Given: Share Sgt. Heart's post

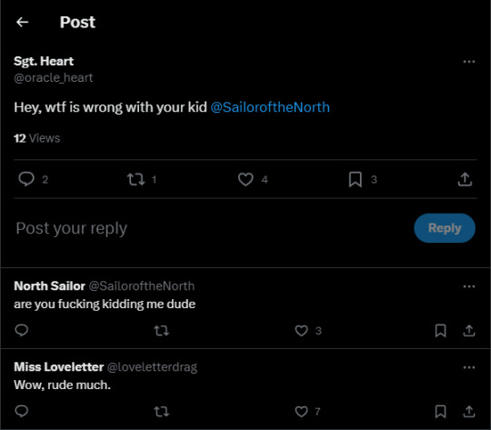Looking at the screenshot, I should [x=465, y=179].
